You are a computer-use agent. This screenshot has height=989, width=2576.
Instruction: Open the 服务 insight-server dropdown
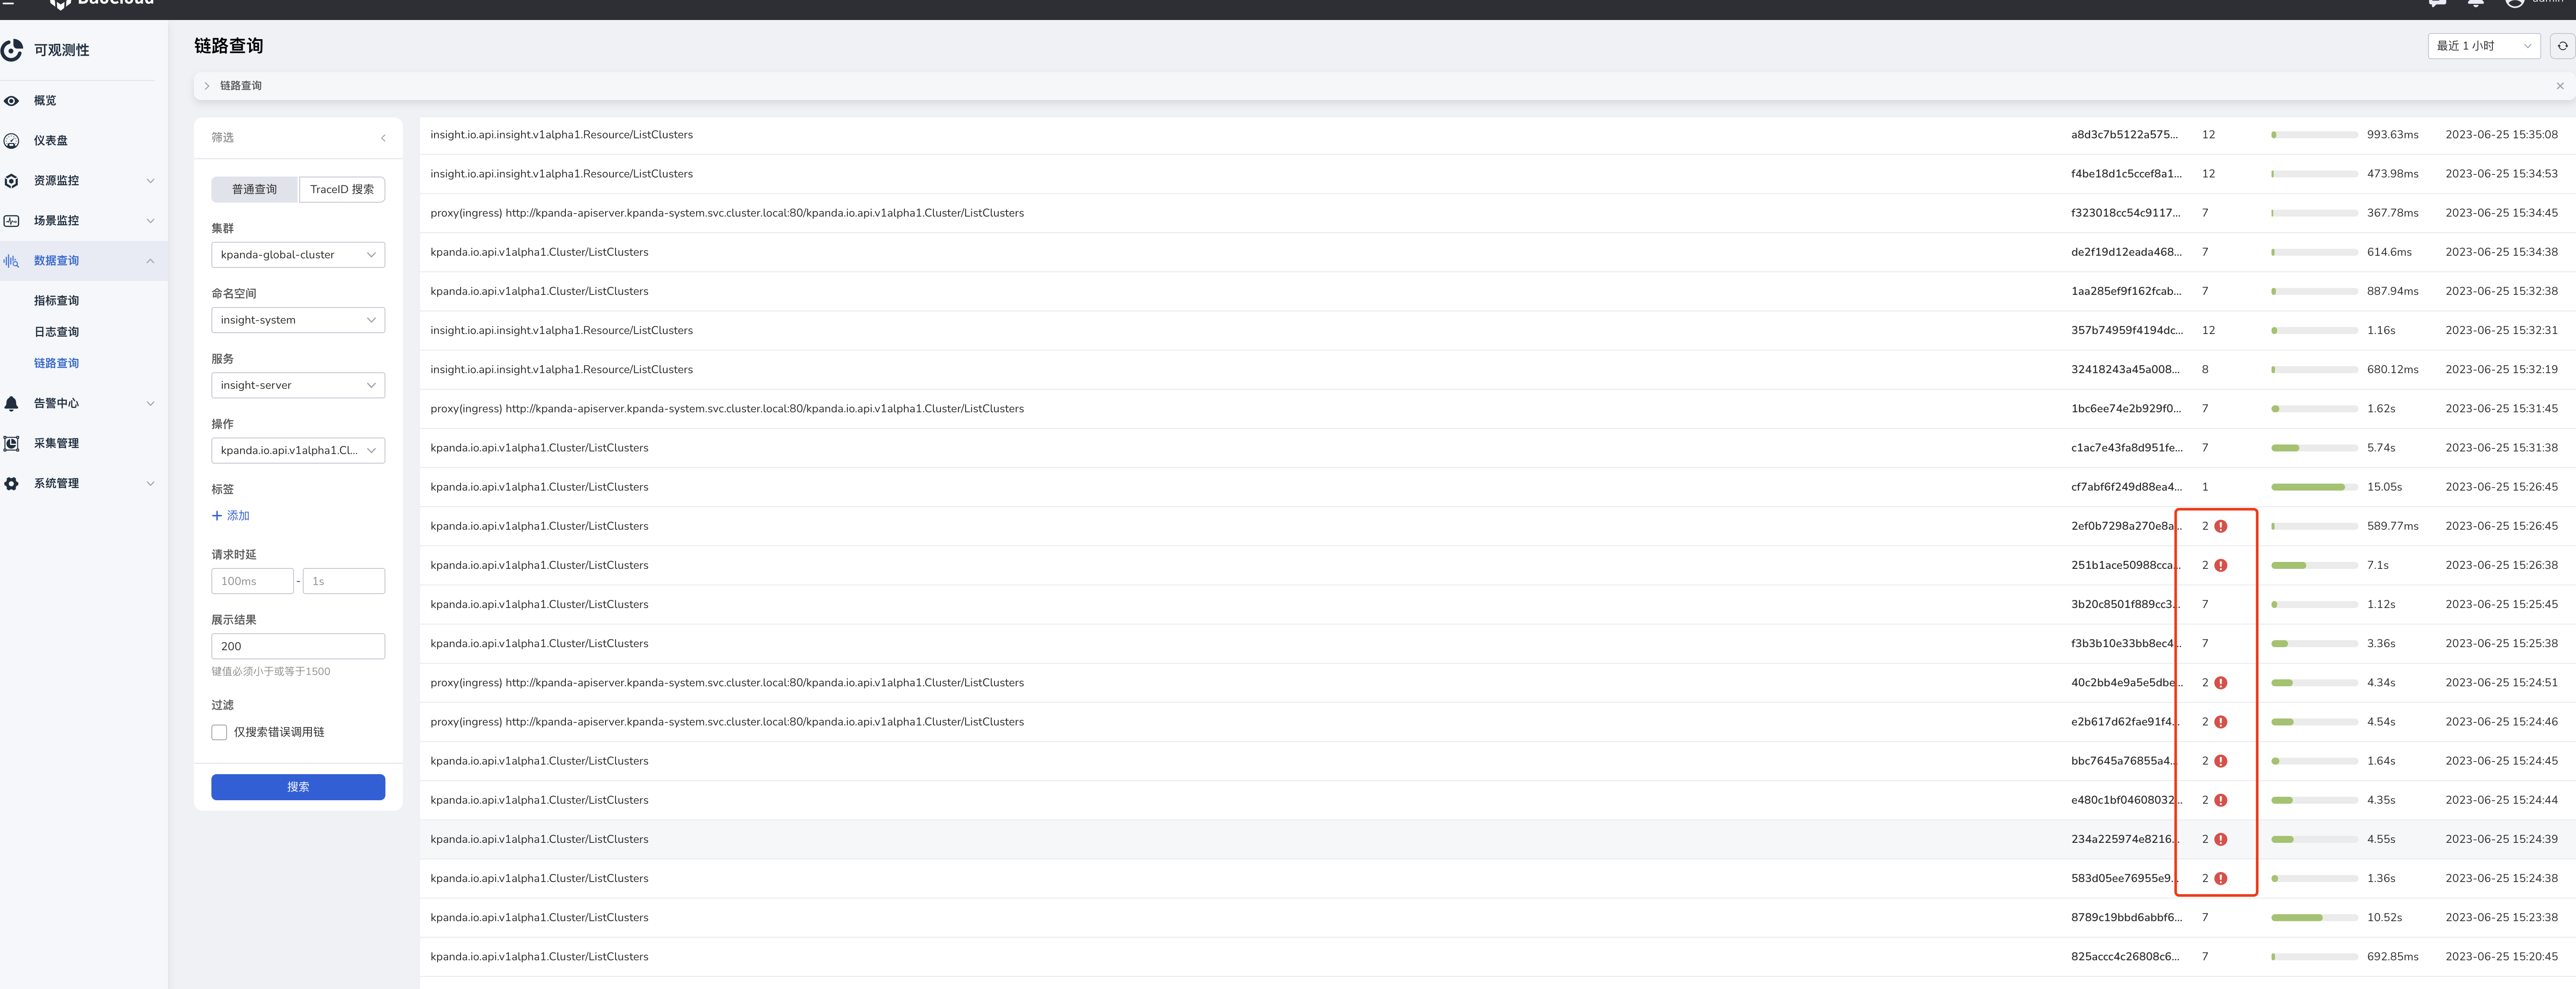(x=298, y=385)
